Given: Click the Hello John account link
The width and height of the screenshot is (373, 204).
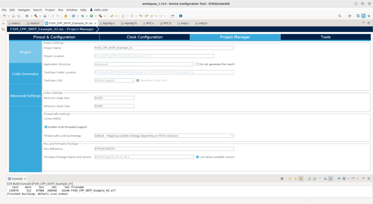Looking at the screenshot, I should pos(99,10).
